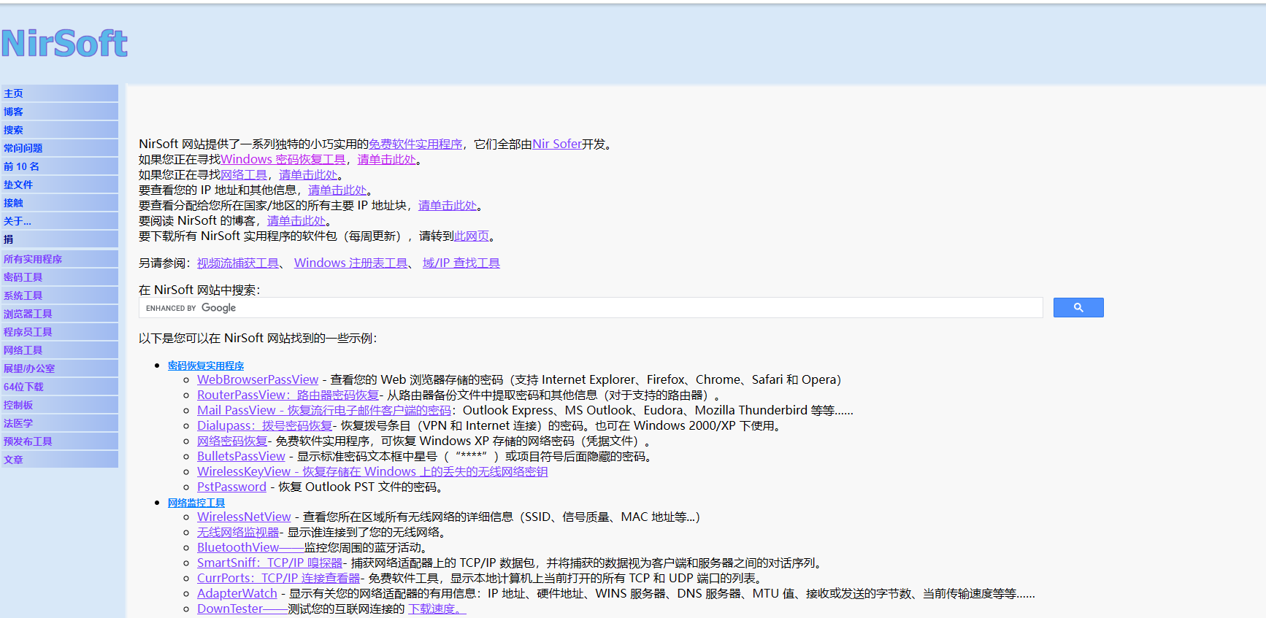This screenshot has height=618, width=1266.
Task: Open the WirelessNetView link
Action: (x=244, y=517)
